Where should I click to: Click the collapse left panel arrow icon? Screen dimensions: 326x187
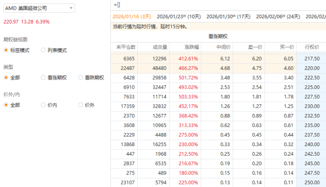point(116,5)
